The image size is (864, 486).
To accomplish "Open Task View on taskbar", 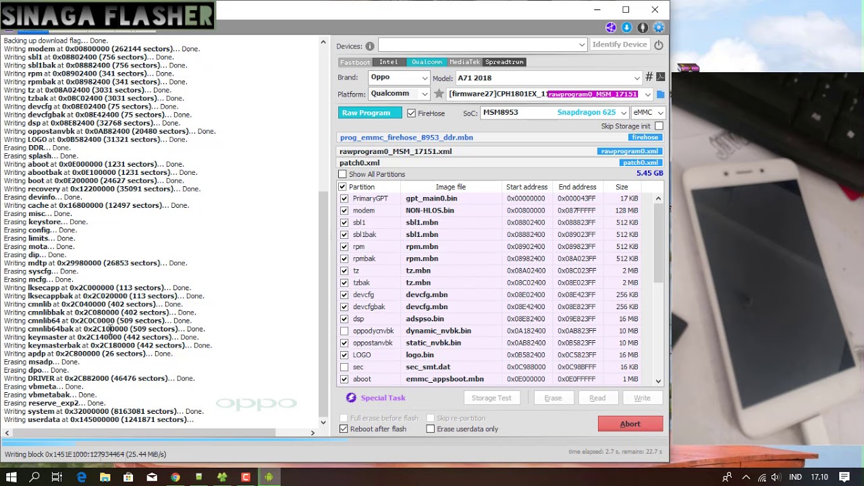I will pos(57,477).
